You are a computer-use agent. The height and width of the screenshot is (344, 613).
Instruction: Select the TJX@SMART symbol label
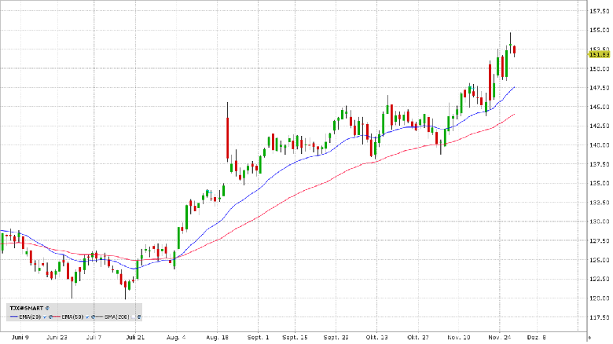(27, 308)
